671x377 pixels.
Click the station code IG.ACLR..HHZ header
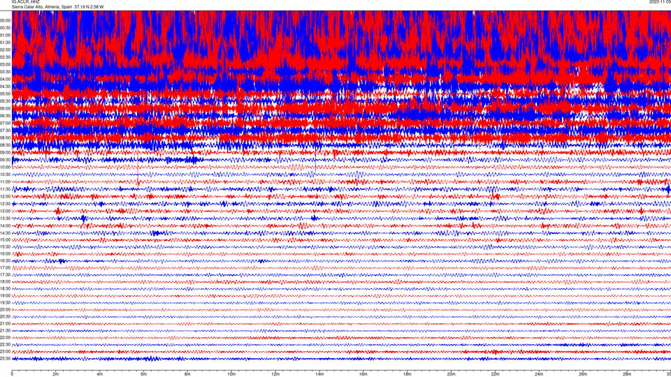click(26, 1)
